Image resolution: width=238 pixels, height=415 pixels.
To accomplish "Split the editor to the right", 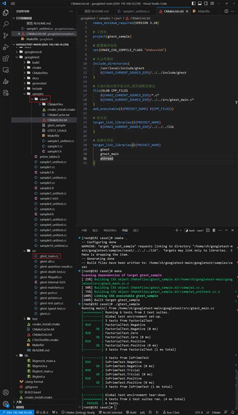I will tap(226, 12).
